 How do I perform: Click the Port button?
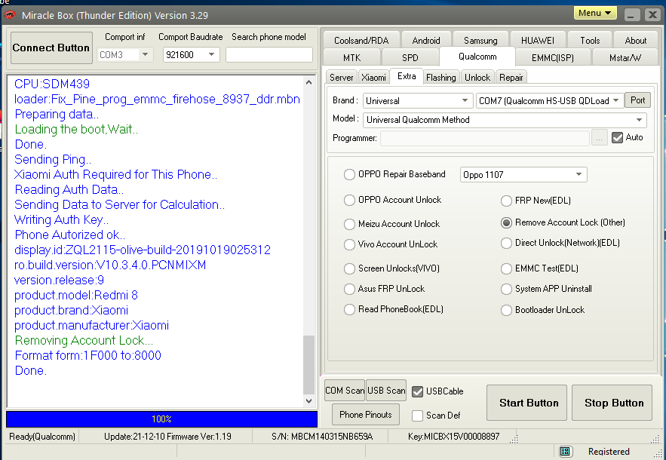(637, 100)
